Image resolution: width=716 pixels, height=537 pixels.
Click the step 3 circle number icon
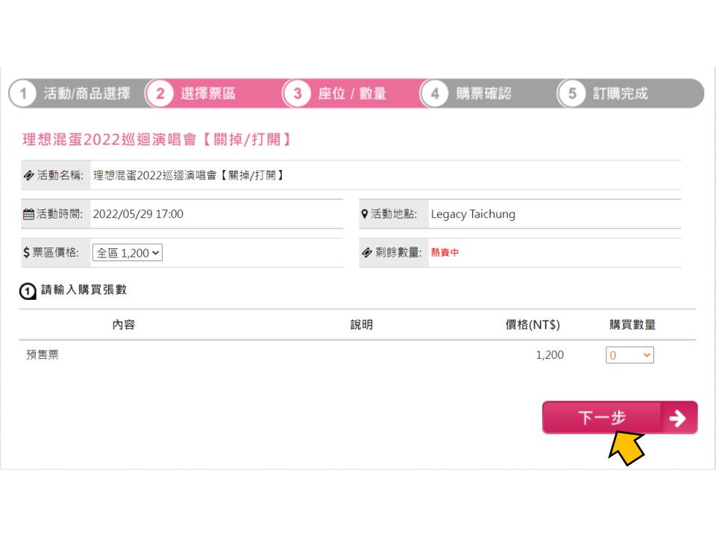[298, 94]
